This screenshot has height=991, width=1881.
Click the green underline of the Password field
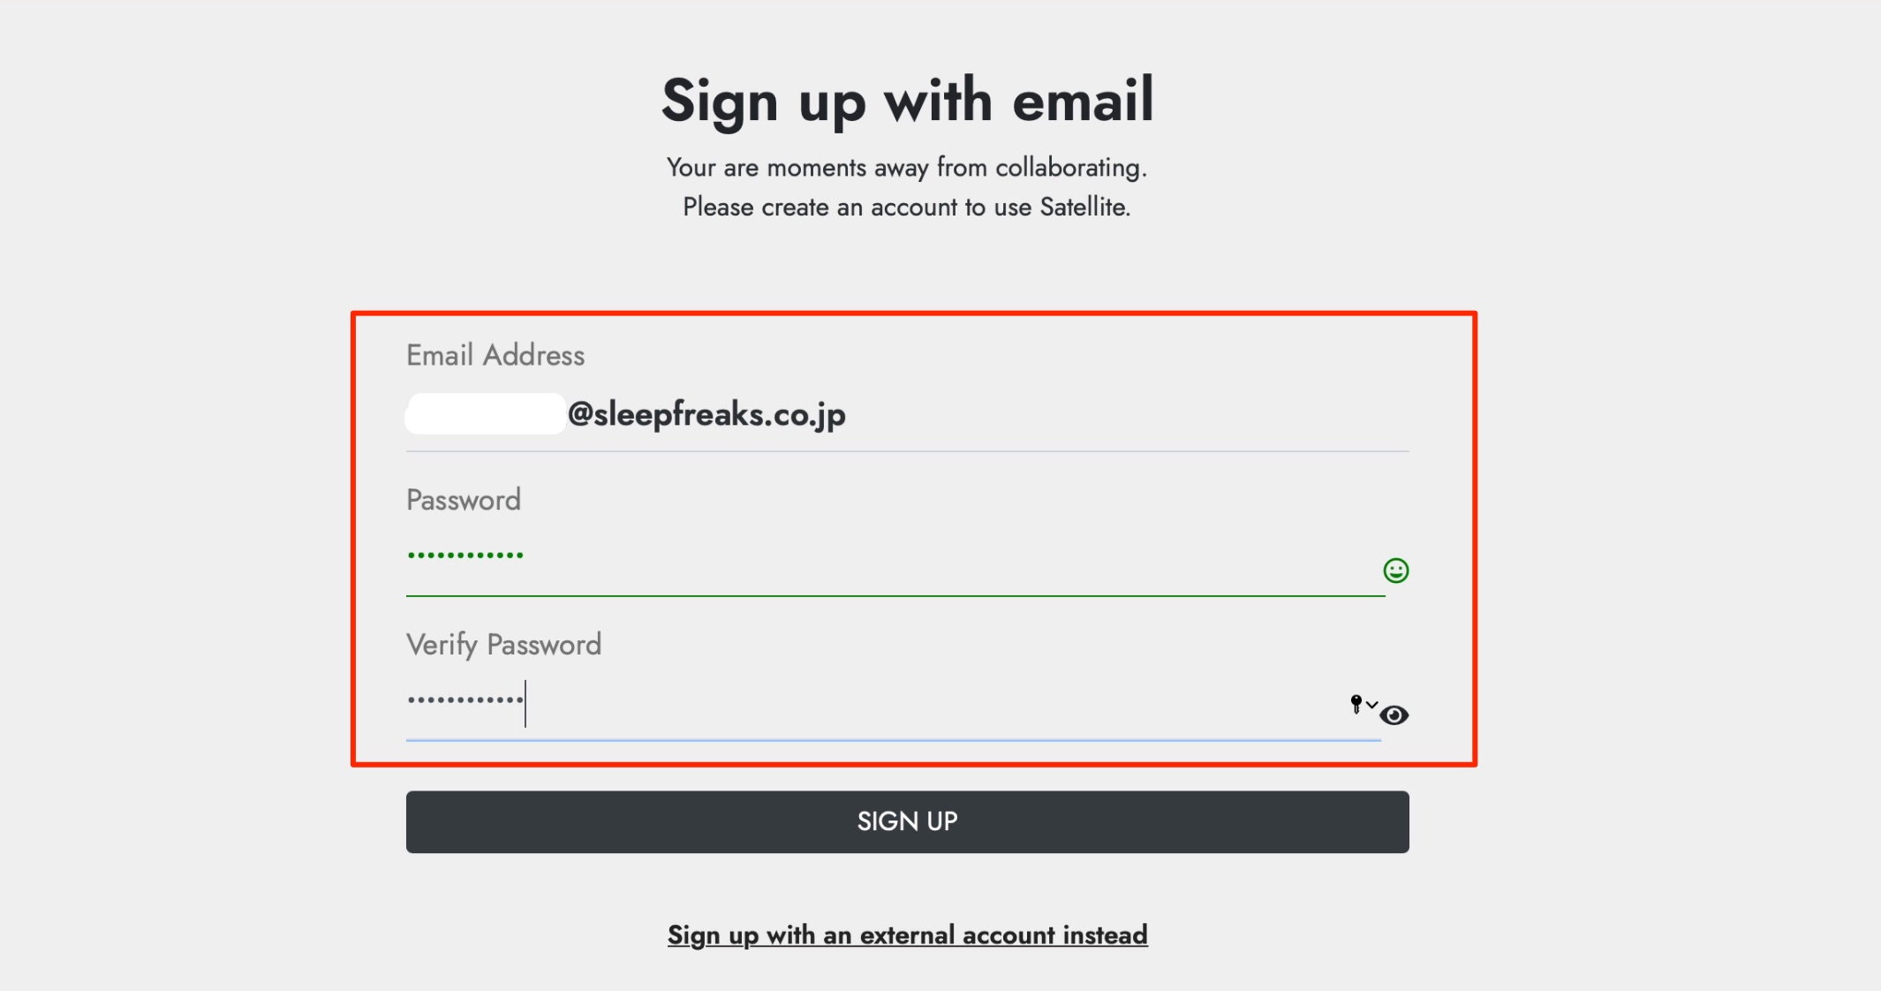coord(895,596)
